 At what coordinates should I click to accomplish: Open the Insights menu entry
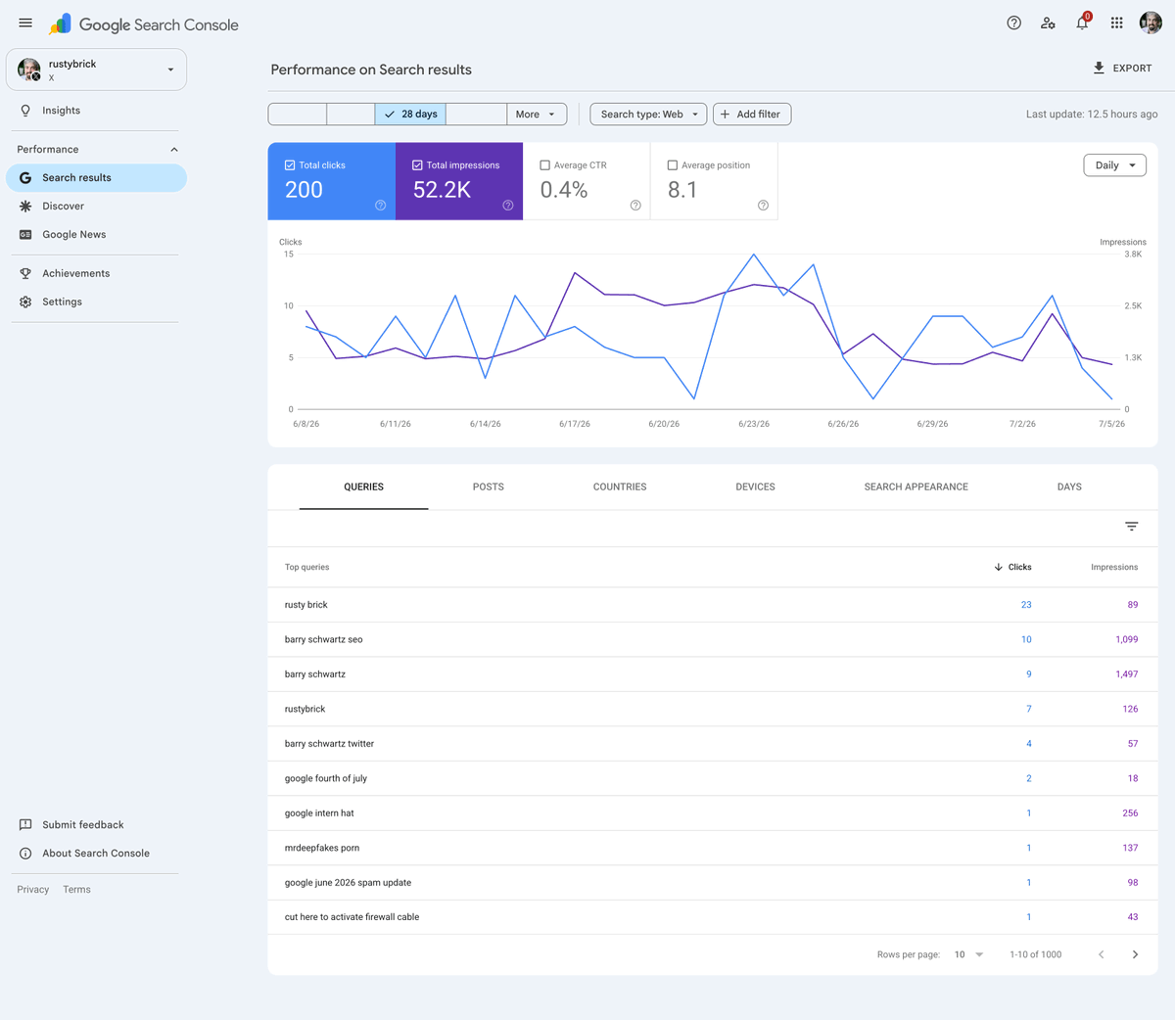pos(96,111)
